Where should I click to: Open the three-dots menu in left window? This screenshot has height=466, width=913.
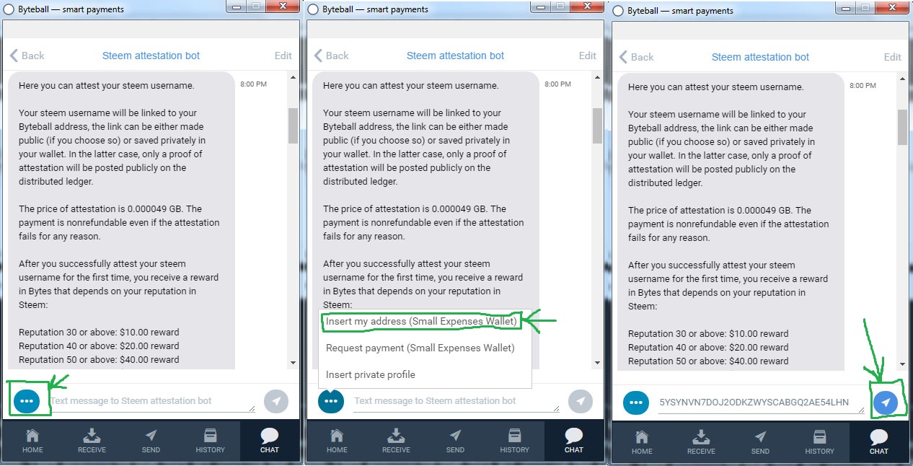coord(27,400)
